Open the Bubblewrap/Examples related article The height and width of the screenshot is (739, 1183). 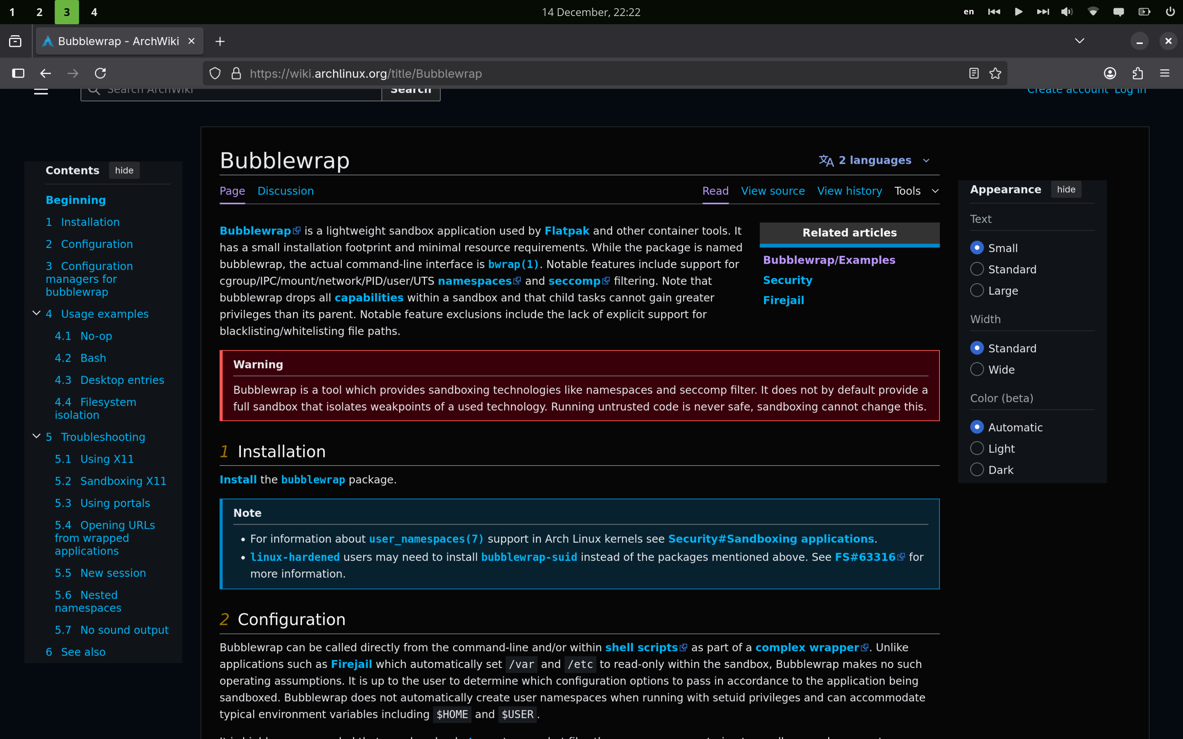tap(829, 260)
